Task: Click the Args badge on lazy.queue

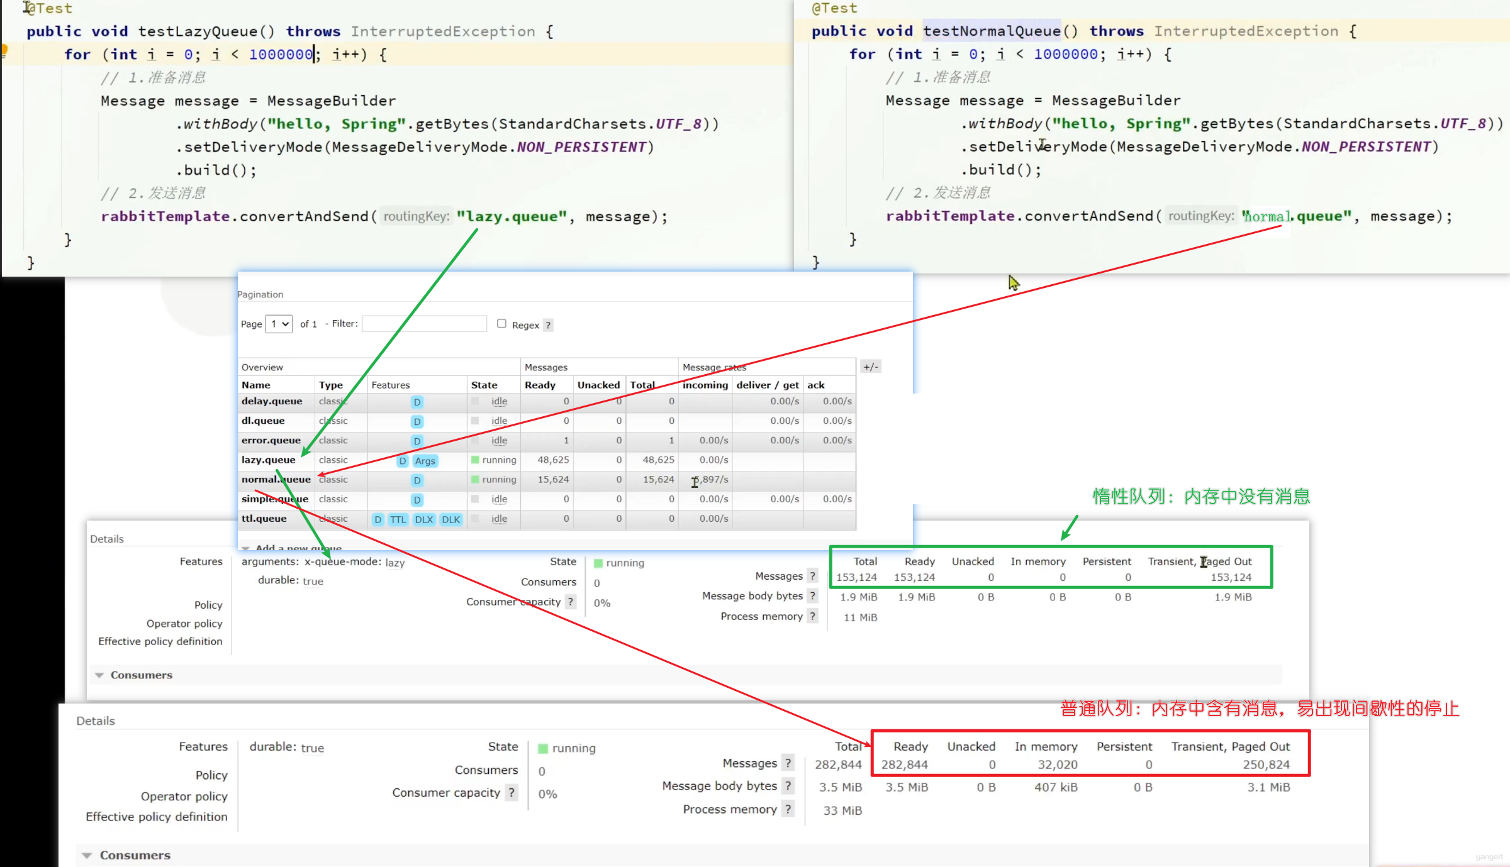Action: [425, 461]
